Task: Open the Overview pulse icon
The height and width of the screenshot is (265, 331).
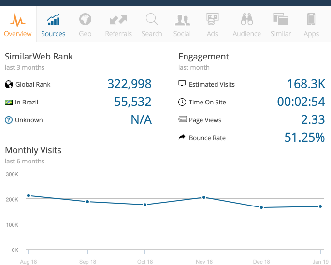Action: click(18, 20)
